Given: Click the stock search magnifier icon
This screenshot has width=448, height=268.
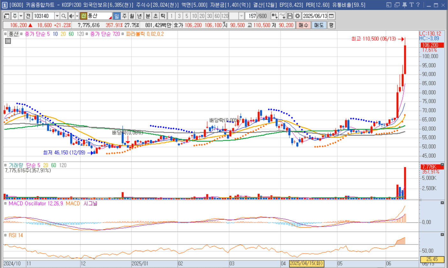Looking at the screenshot, I should click(63, 16).
